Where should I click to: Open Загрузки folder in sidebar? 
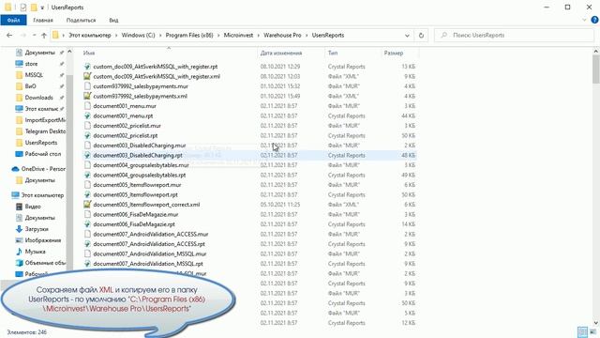pos(37,229)
